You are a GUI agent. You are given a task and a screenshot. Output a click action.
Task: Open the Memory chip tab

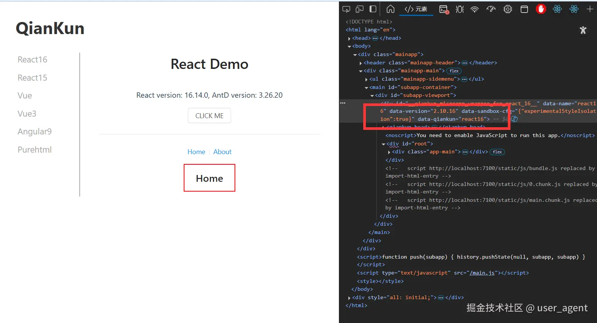coord(508,9)
